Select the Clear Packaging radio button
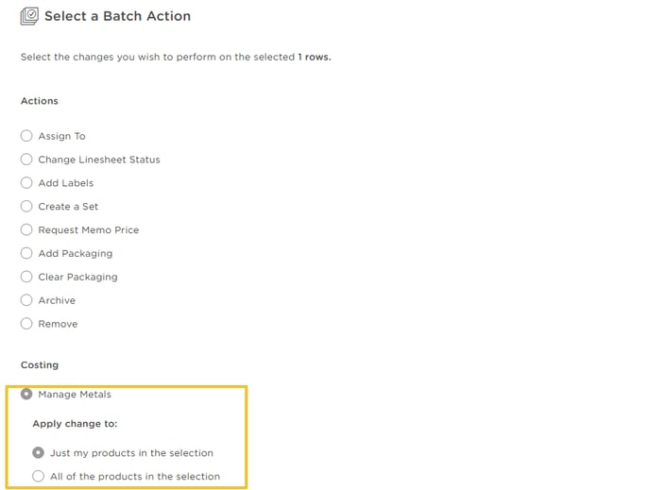This screenshot has height=490, width=650. coord(26,277)
